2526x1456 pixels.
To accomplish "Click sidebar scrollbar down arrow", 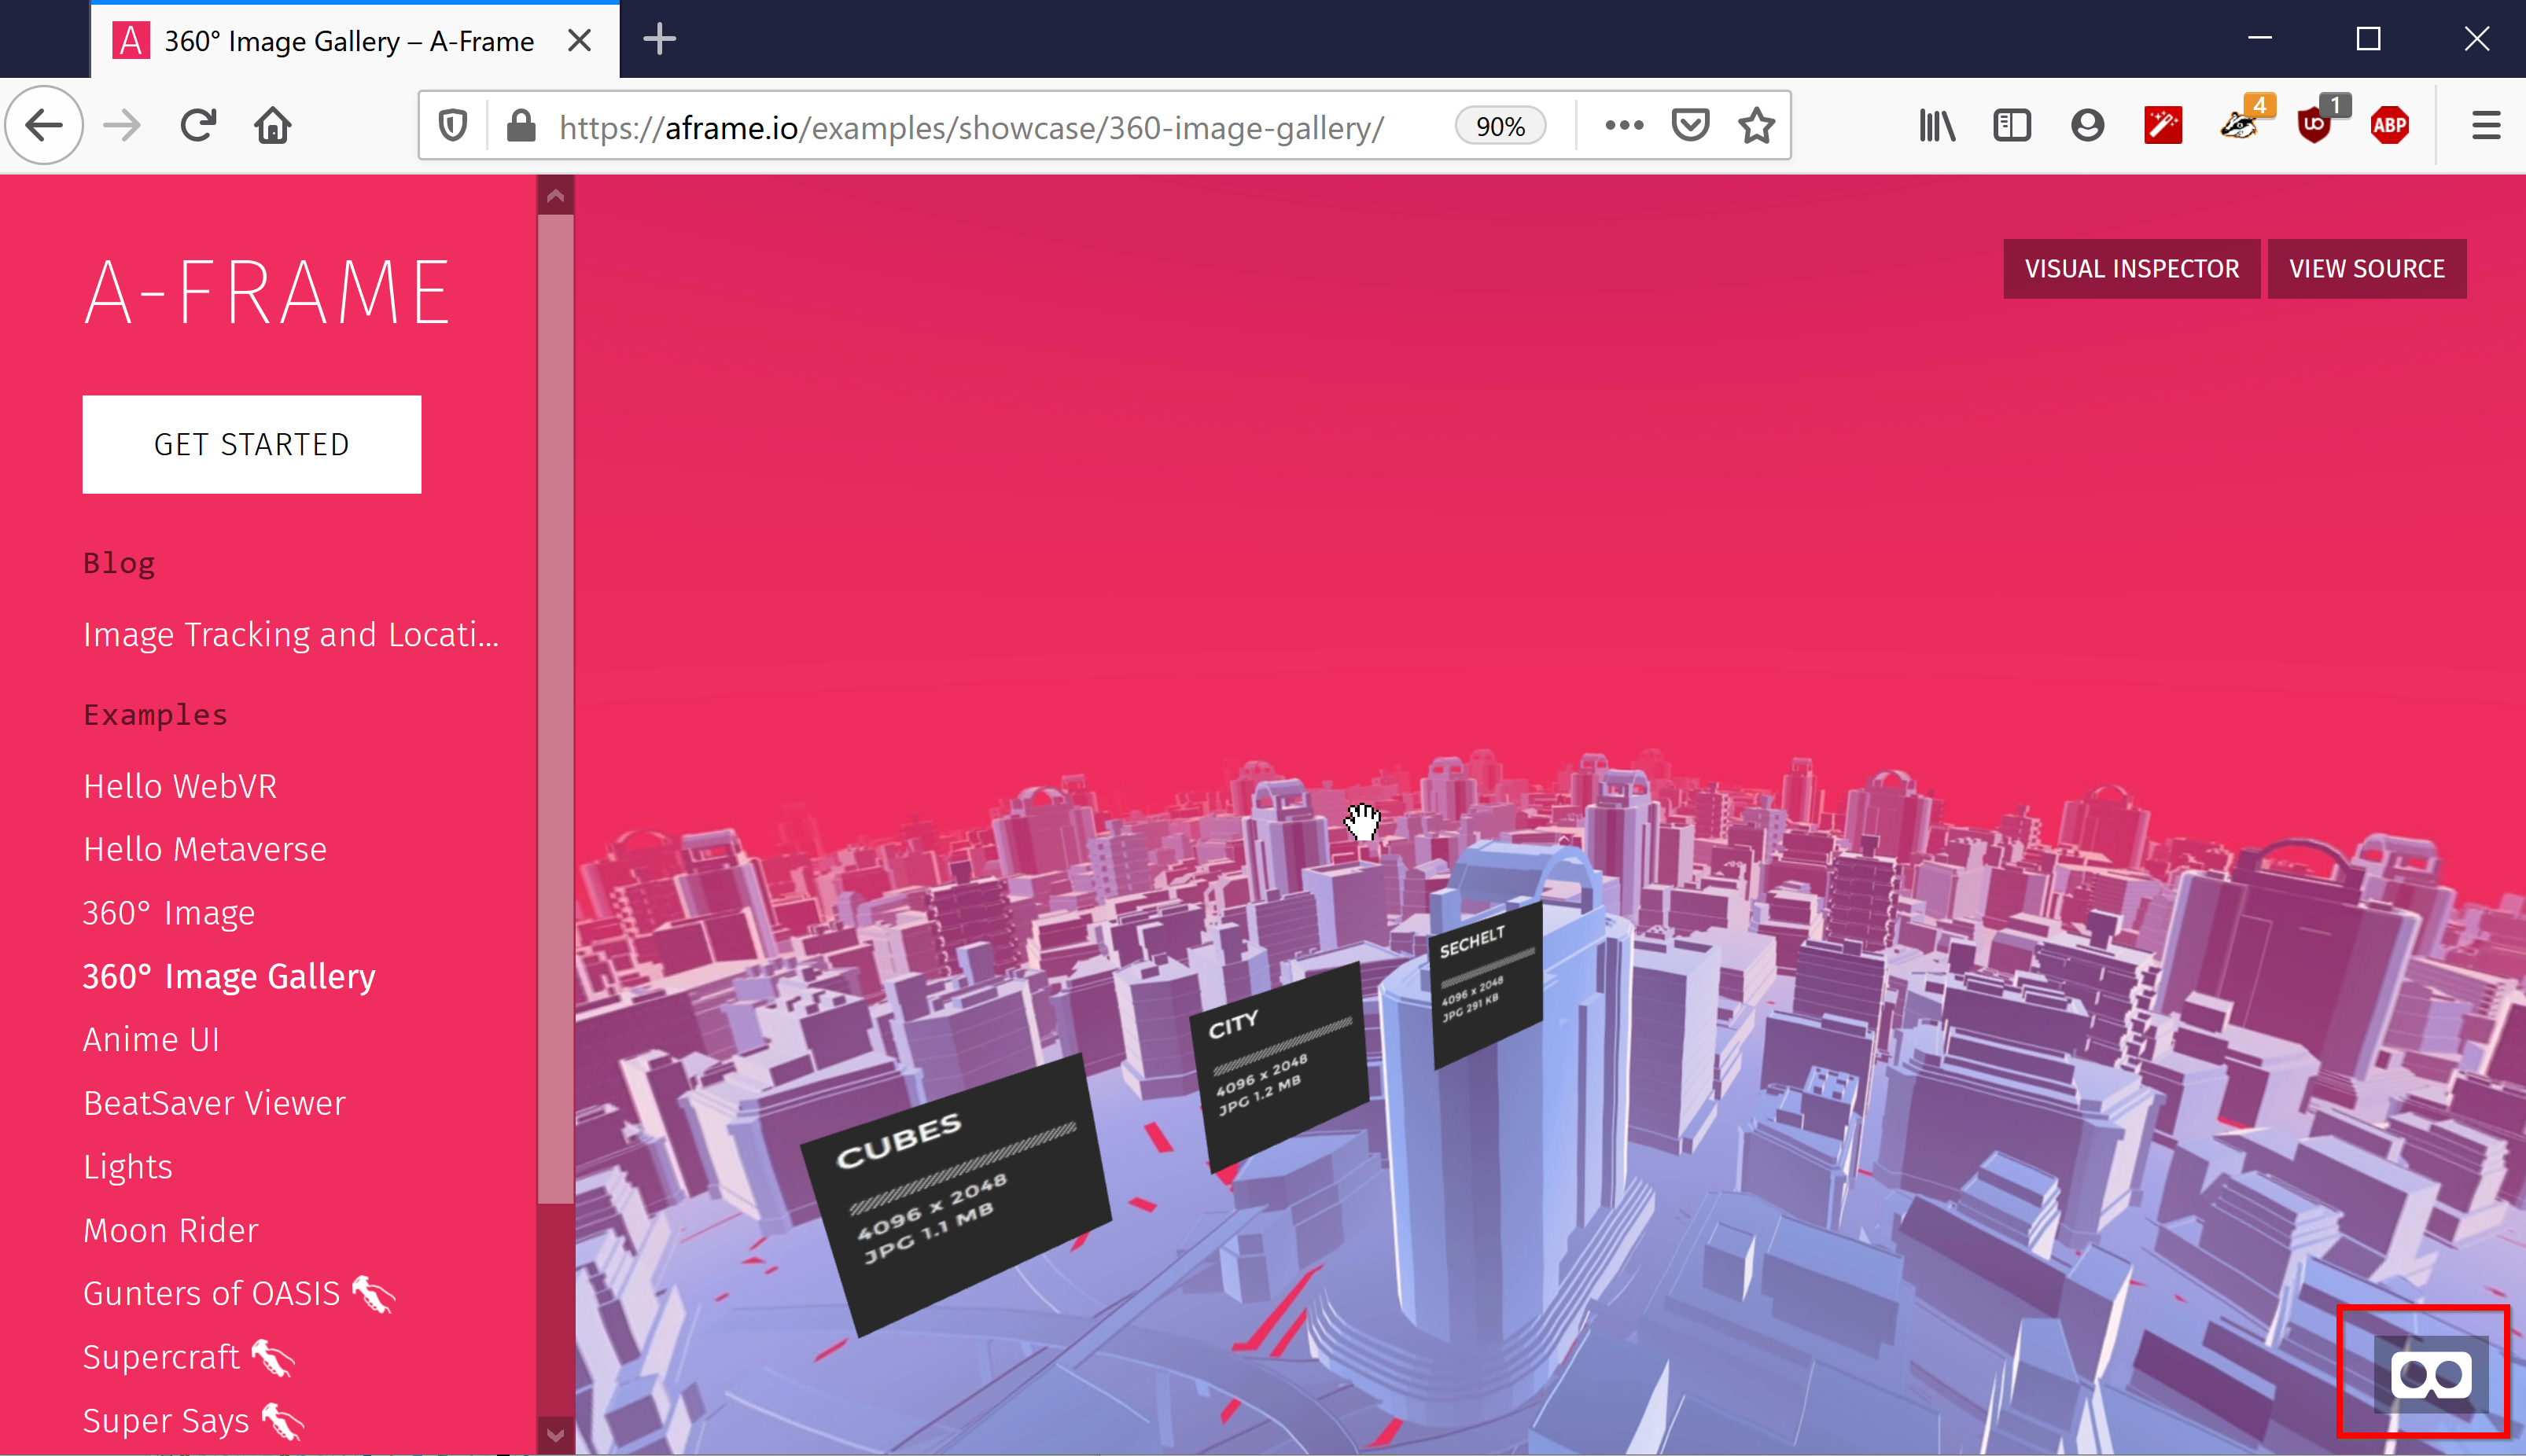I will [x=556, y=1436].
